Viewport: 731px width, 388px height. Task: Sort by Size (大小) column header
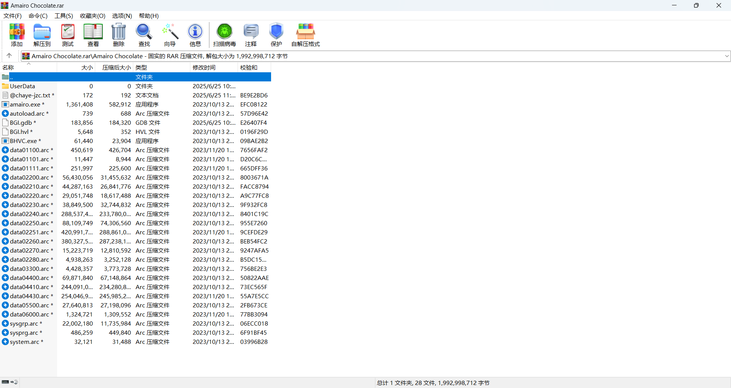[87, 68]
